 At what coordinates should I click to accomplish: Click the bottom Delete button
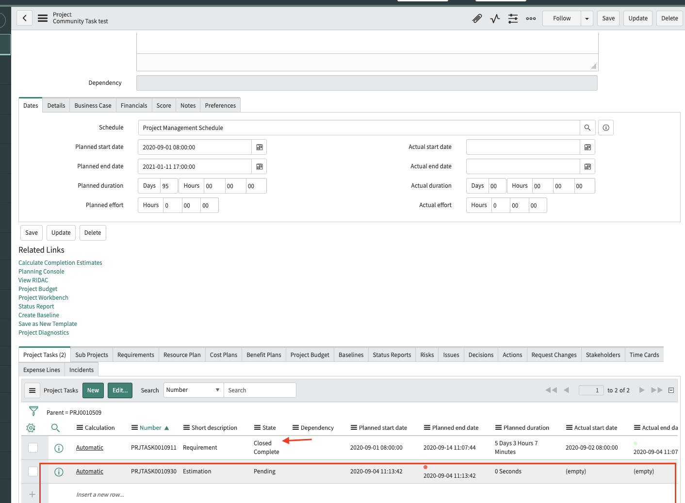[x=93, y=233]
